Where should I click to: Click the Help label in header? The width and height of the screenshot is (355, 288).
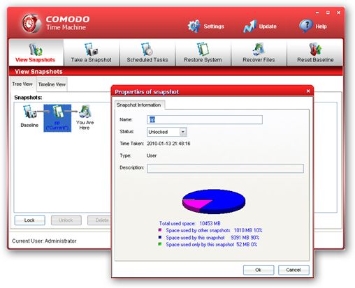pos(321,26)
